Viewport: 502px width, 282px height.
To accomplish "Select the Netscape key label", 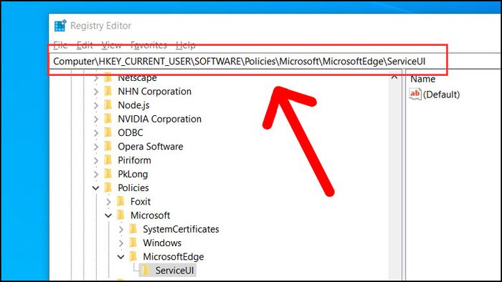I will (138, 77).
